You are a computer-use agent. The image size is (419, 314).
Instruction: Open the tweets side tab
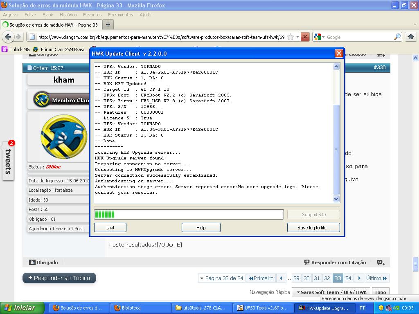click(x=8, y=161)
